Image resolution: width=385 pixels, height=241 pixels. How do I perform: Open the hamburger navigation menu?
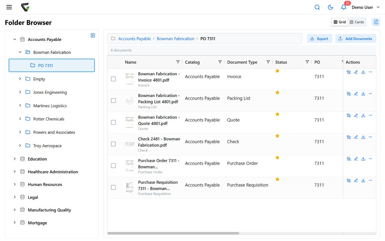click(9, 7)
